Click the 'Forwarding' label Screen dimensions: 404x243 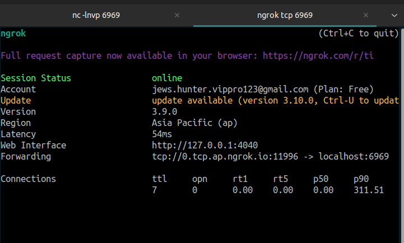click(26, 157)
